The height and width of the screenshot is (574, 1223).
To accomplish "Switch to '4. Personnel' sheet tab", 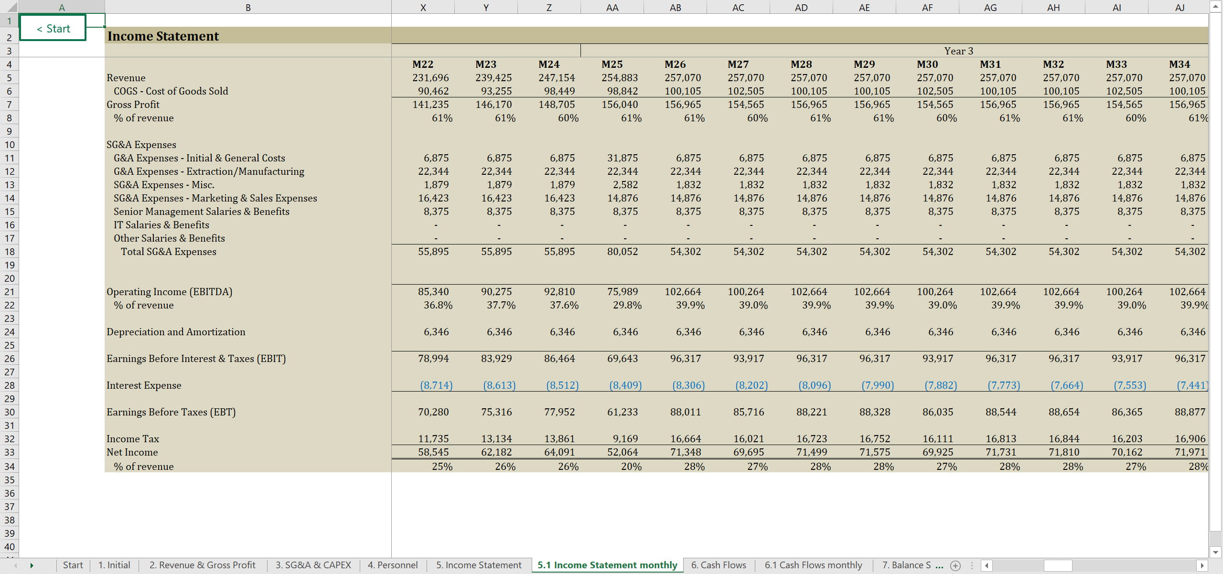I will [392, 565].
